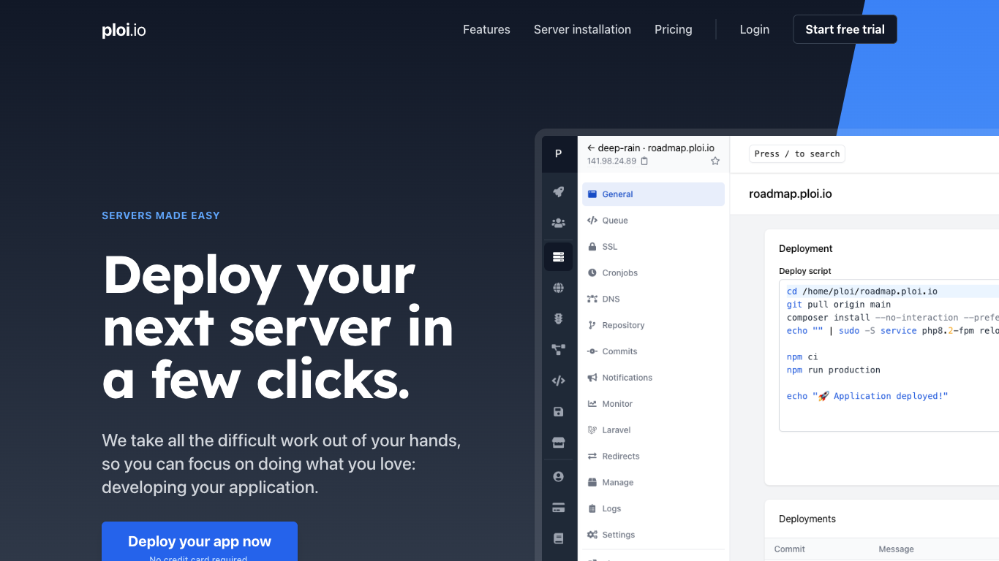The width and height of the screenshot is (999, 561).
Task: Click the npm run production line
Action: click(x=834, y=370)
